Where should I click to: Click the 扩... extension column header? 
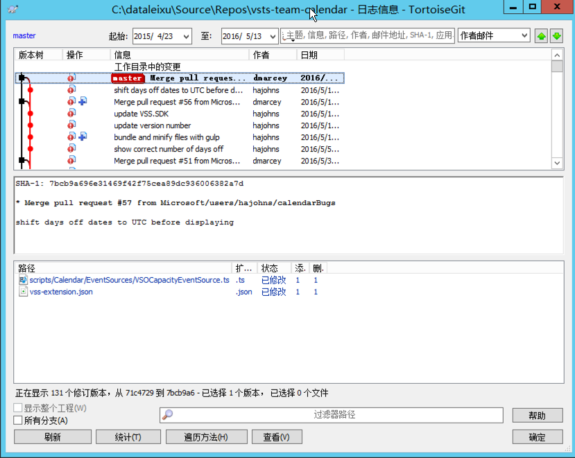tap(244, 268)
